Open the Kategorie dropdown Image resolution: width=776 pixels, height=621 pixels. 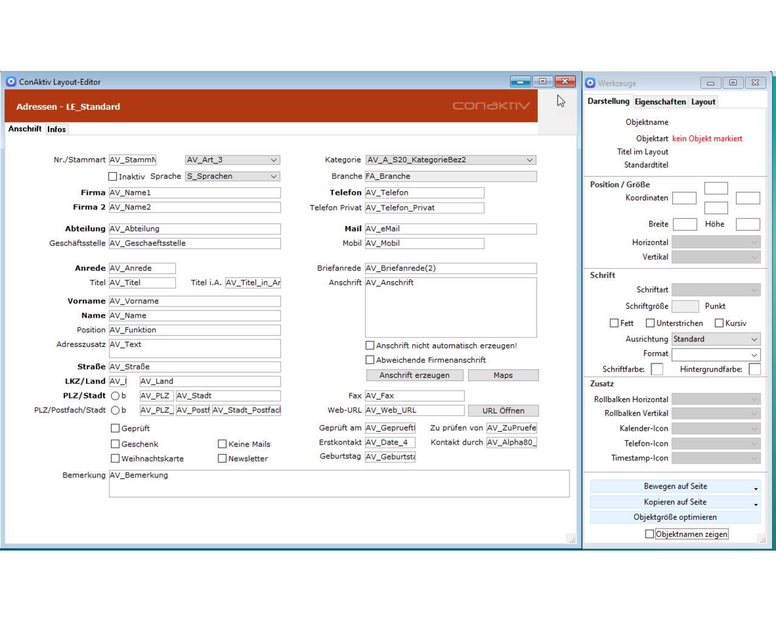tap(529, 159)
